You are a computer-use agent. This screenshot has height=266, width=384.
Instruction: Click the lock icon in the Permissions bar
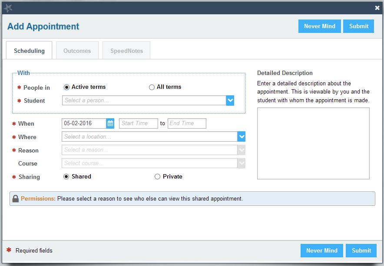click(x=16, y=198)
